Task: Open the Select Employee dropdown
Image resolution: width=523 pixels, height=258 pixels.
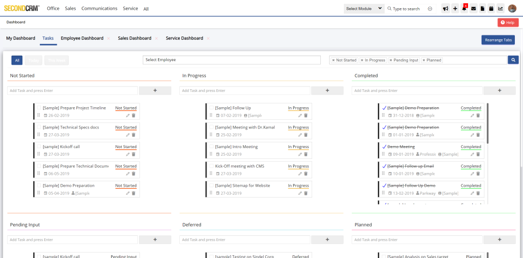Action: click(232, 60)
